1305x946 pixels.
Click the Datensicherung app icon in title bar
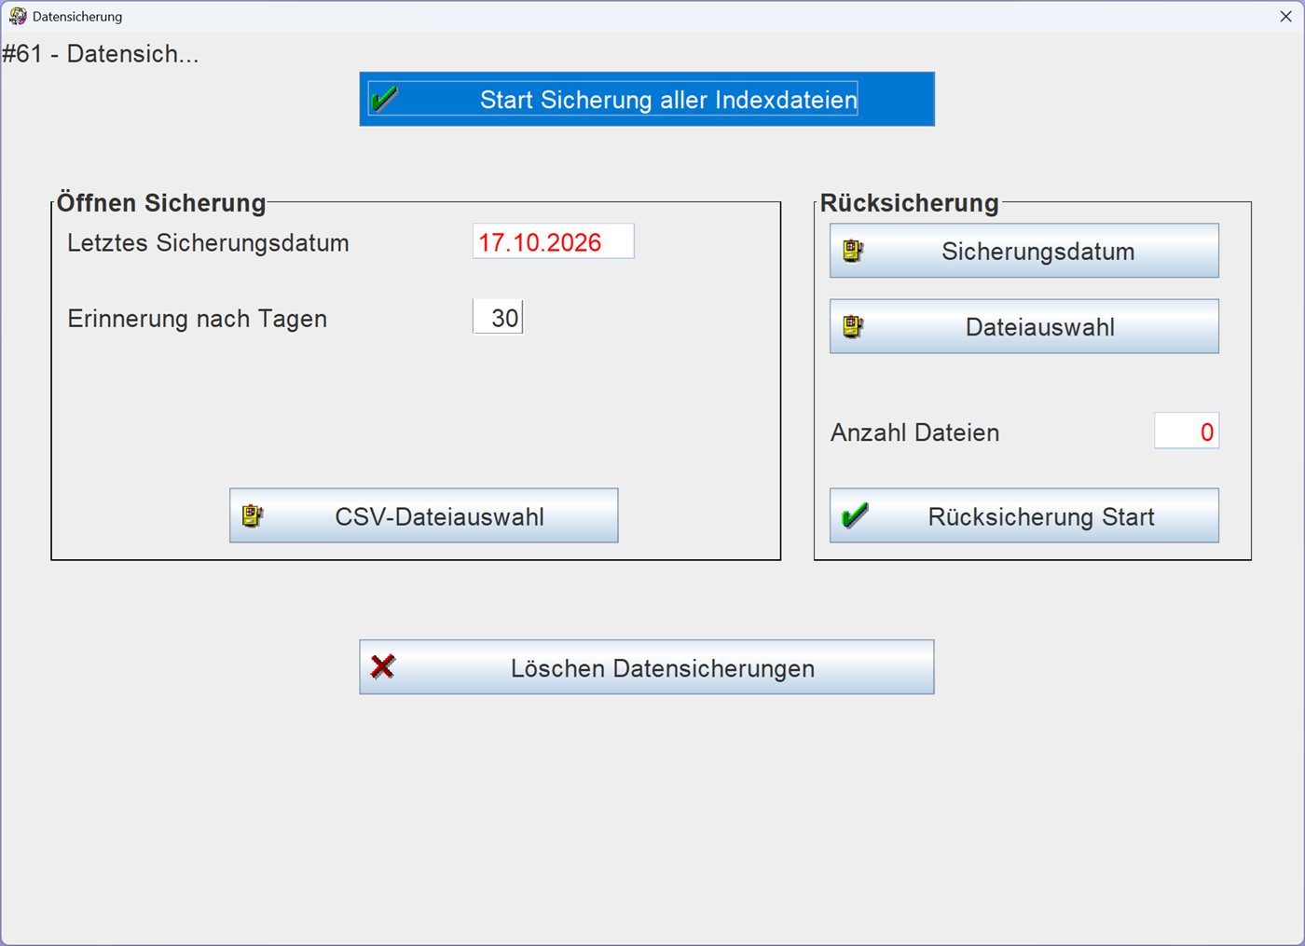(18, 16)
